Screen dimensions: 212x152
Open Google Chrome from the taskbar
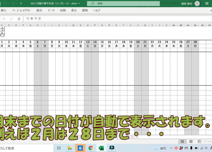[91, 148]
